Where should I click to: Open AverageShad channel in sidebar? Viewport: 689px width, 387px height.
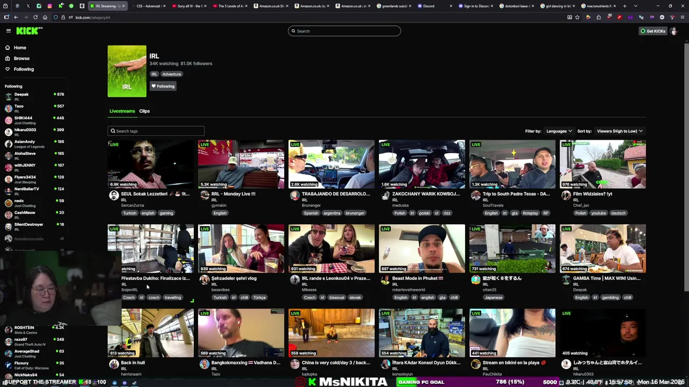coord(33,353)
